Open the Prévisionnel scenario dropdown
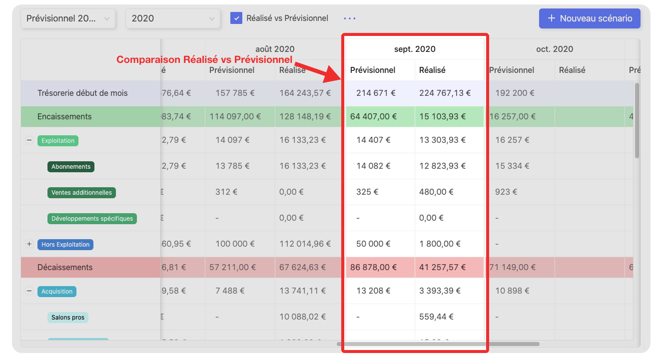The image size is (661, 357). (68, 18)
